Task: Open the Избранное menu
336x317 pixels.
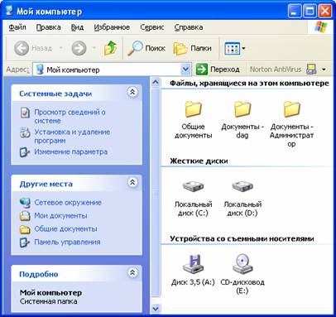Action: coord(112,27)
